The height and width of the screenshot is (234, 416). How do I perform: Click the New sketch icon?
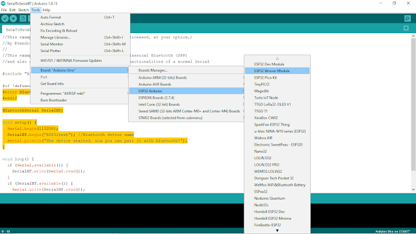[23, 18]
